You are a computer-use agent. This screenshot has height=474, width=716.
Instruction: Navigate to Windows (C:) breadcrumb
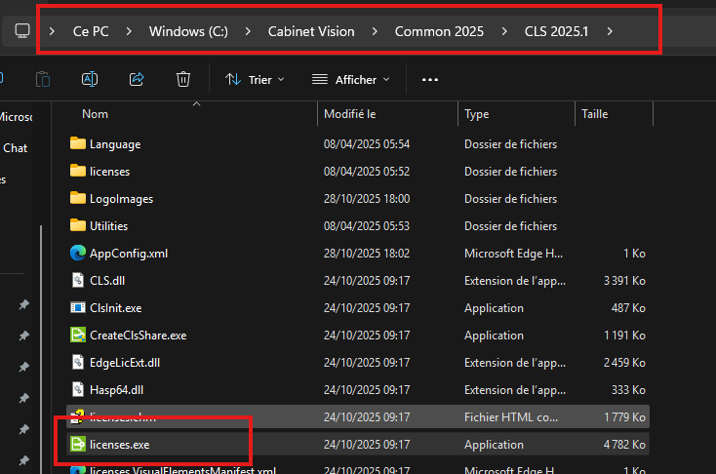tap(188, 31)
